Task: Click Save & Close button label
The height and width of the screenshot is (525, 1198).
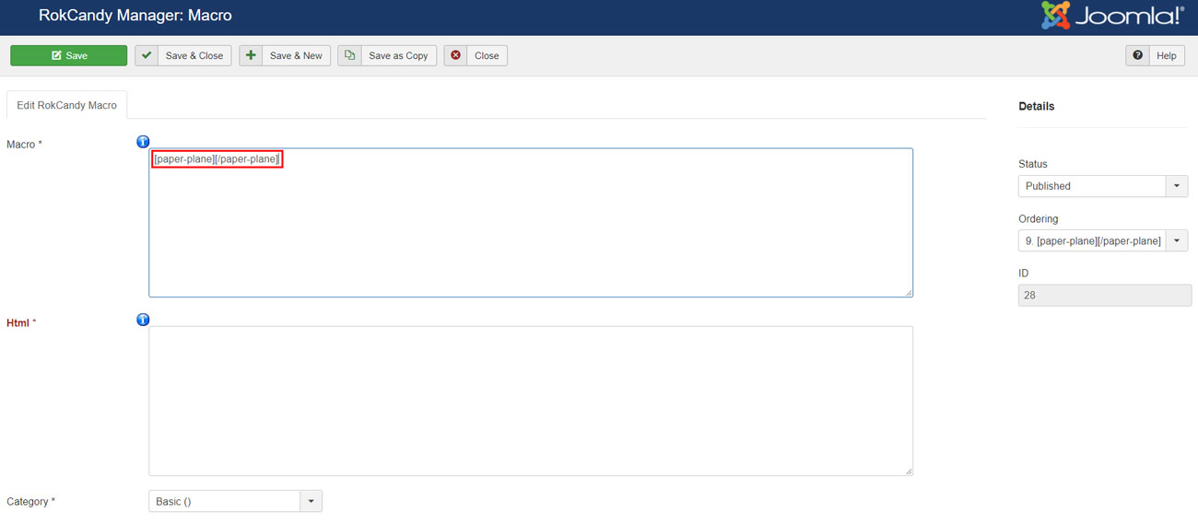Action: pyautogui.click(x=194, y=55)
